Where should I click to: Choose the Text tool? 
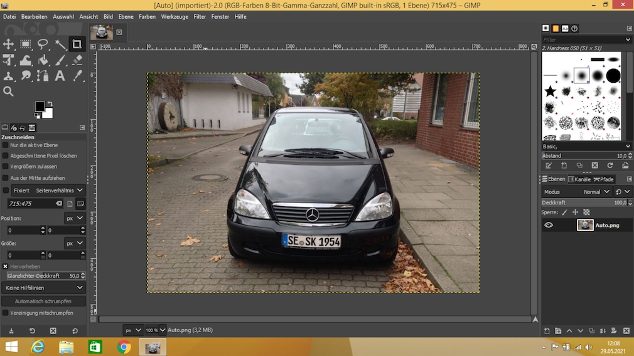[x=60, y=76]
